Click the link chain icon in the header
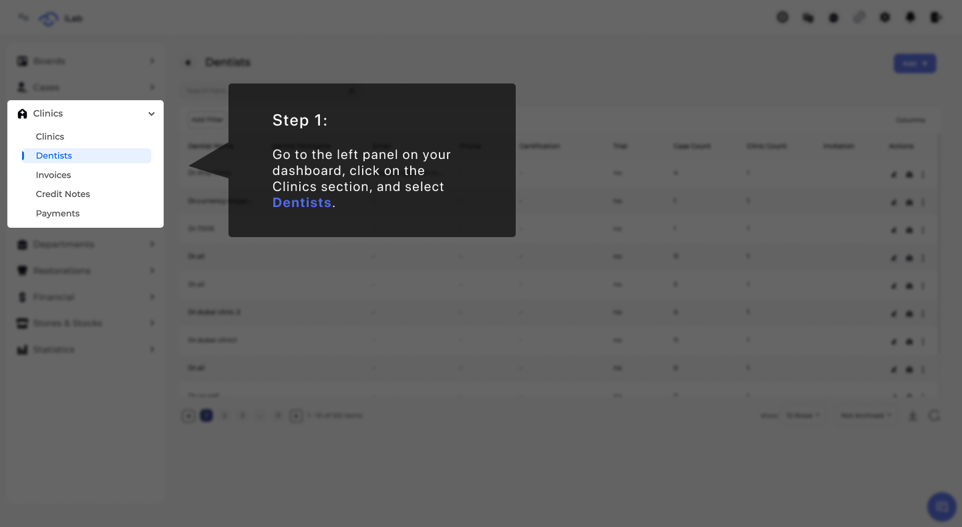Screen dimensions: 962x527 coord(859,17)
